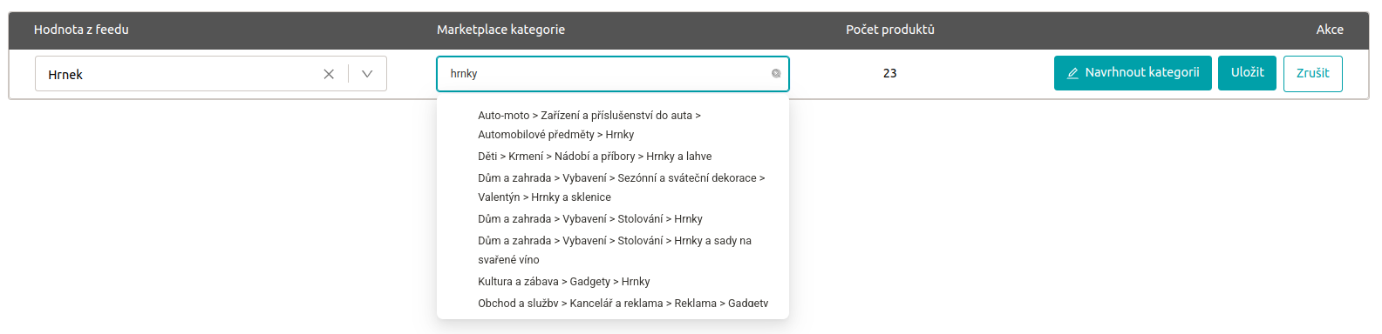Select Kultura a zábava > Gadgety > Hrnky
Viewport: 1382px width, 334px height.
tap(613, 282)
